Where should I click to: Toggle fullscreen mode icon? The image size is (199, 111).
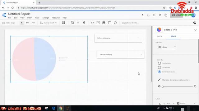tap(154, 15)
